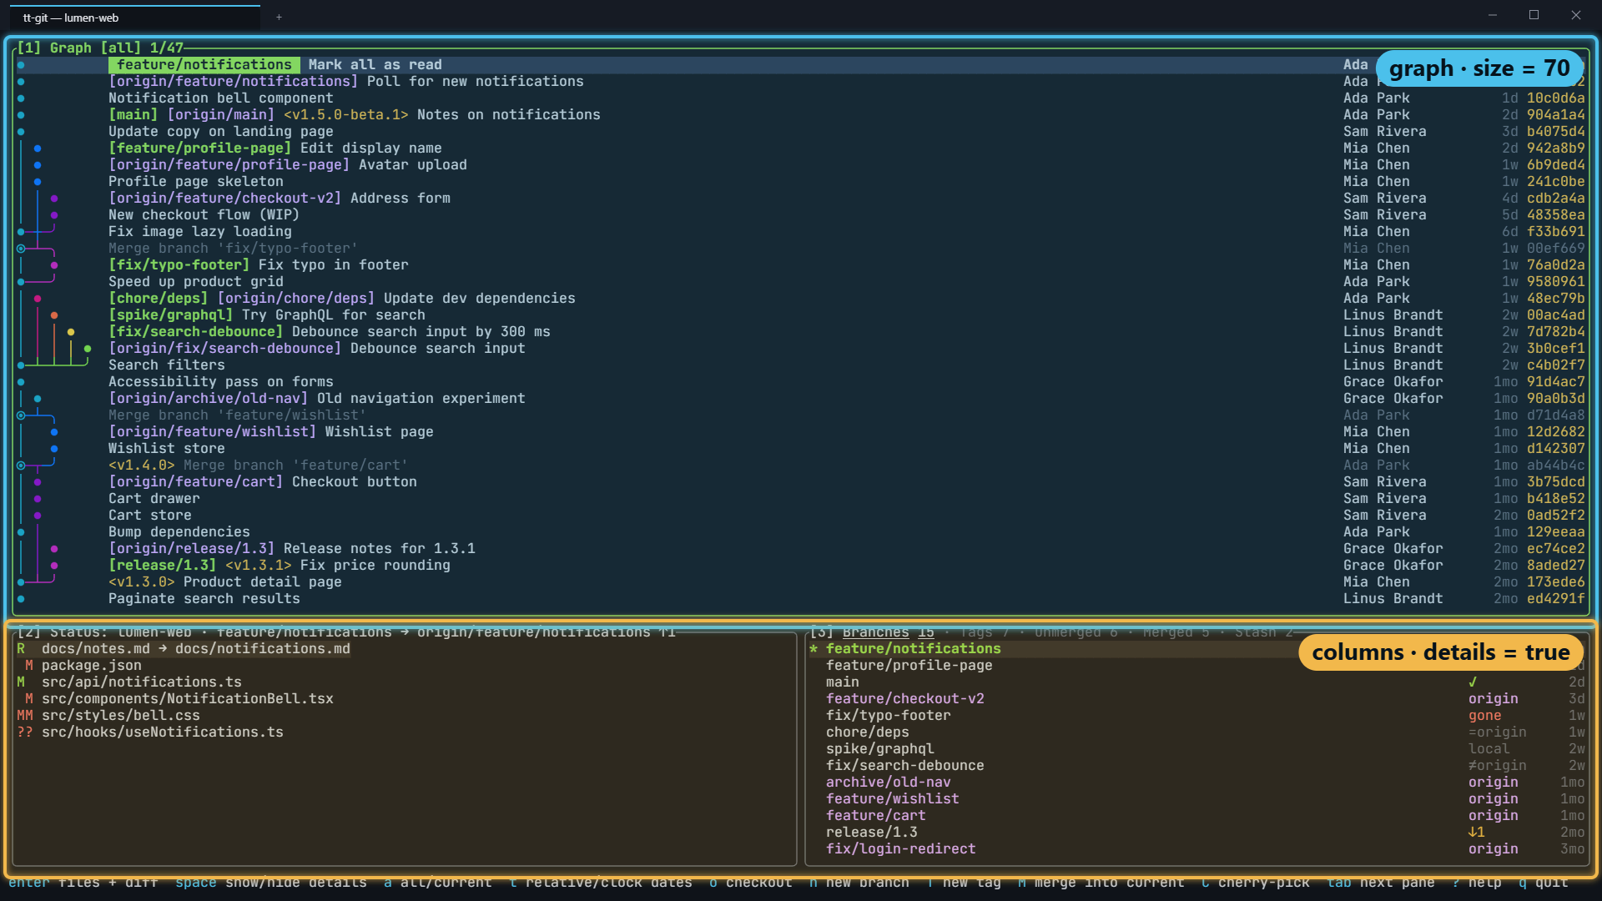Select the chore/deps branch row

(x=1197, y=732)
